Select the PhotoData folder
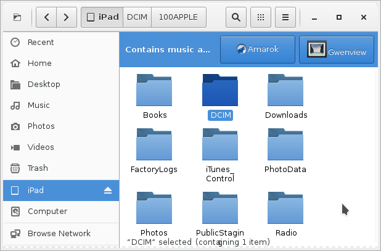 [x=285, y=146]
